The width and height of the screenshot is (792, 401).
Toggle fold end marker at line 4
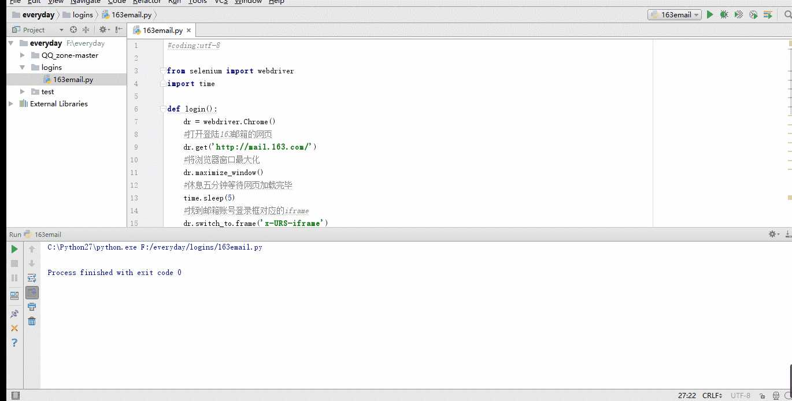coord(163,84)
